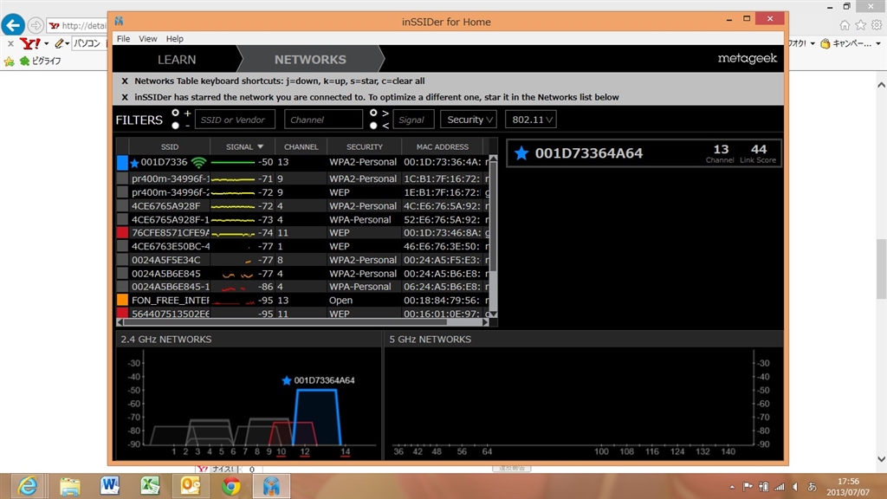This screenshot has height=499, width=887.
Task: Focus the Signal filter field
Action: click(x=413, y=120)
